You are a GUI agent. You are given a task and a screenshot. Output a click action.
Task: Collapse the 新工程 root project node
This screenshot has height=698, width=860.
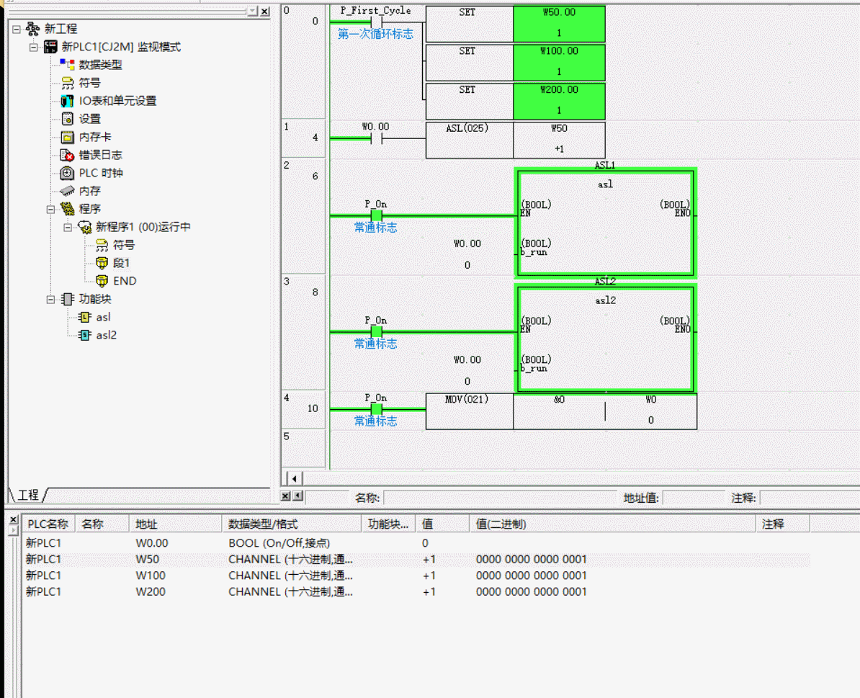[x=16, y=29]
